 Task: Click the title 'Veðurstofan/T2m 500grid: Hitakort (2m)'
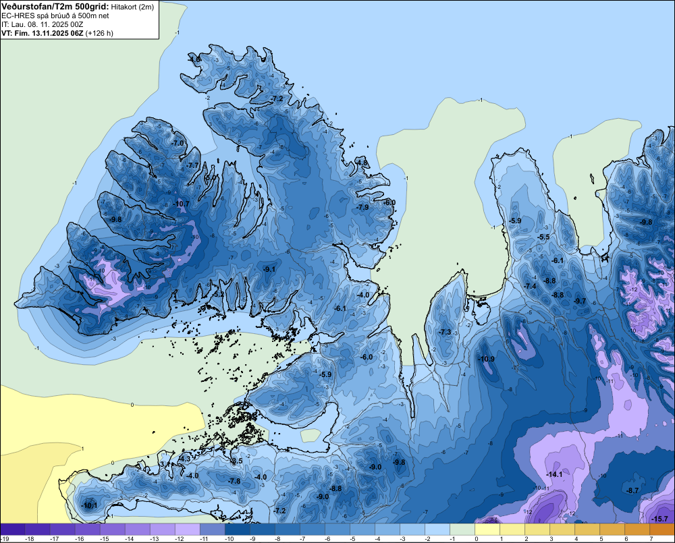(78, 7)
